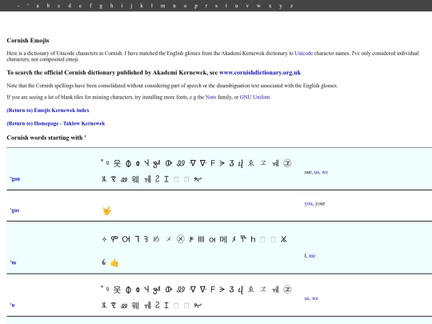Open the GNU Unifont link
The width and height of the screenshot is (432, 324).
pos(255,97)
